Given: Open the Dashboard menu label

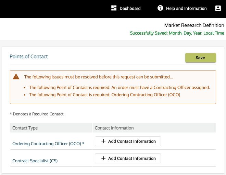Looking at the screenshot, I should [x=130, y=9].
